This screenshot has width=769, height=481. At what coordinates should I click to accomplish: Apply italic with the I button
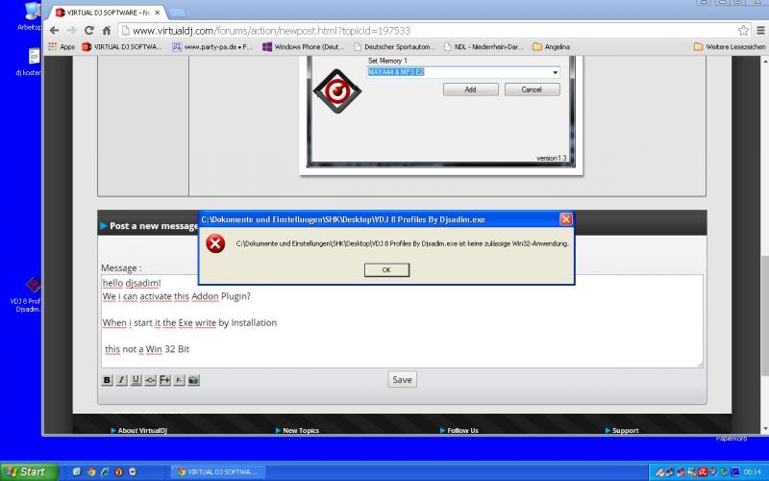pos(121,380)
